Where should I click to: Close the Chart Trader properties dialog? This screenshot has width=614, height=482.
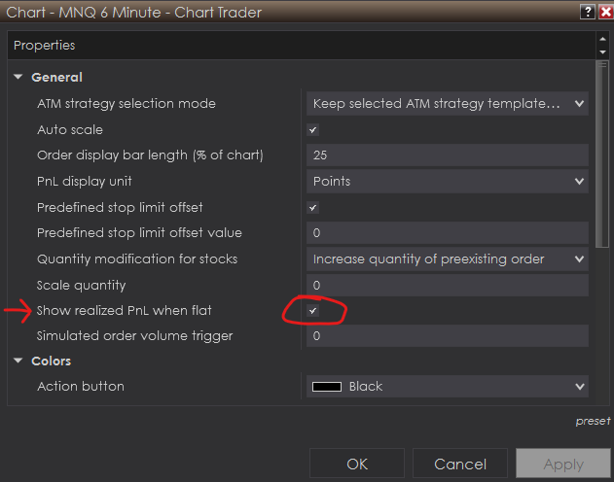tap(604, 12)
